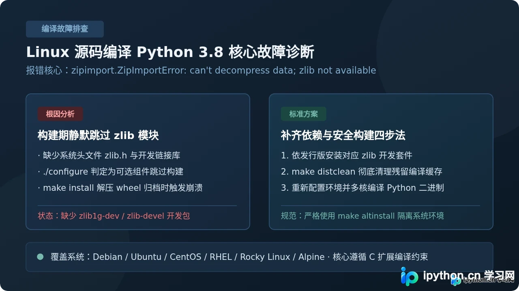Select the red 根因分析 badge
519x291 pixels.
coord(60,114)
